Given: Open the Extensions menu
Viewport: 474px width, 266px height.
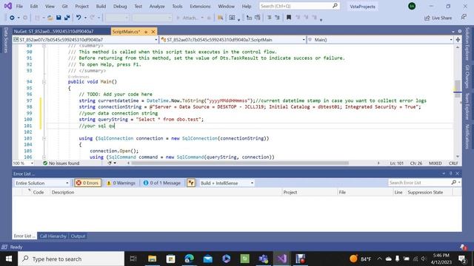Looking at the screenshot, I should pos(200,6).
